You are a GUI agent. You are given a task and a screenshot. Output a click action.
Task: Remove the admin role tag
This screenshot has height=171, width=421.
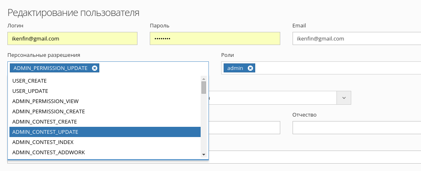(x=250, y=68)
